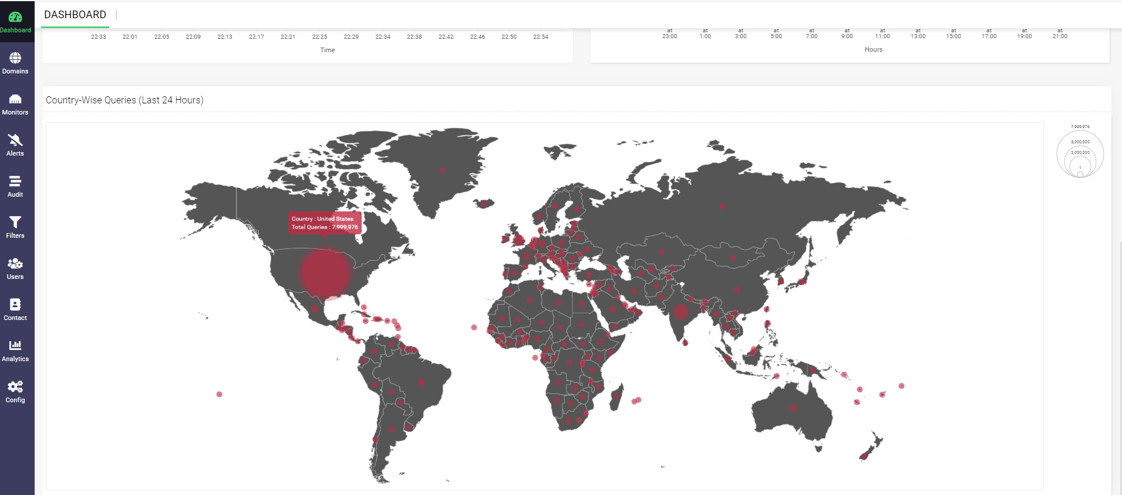This screenshot has width=1122, height=495.
Task: Open Users group icon
Action: pos(15,264)
